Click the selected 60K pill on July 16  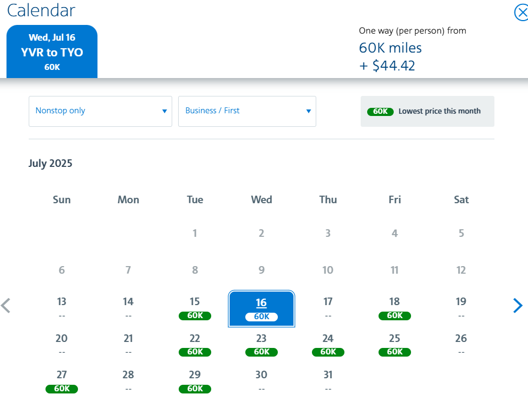tap(262, 316)
